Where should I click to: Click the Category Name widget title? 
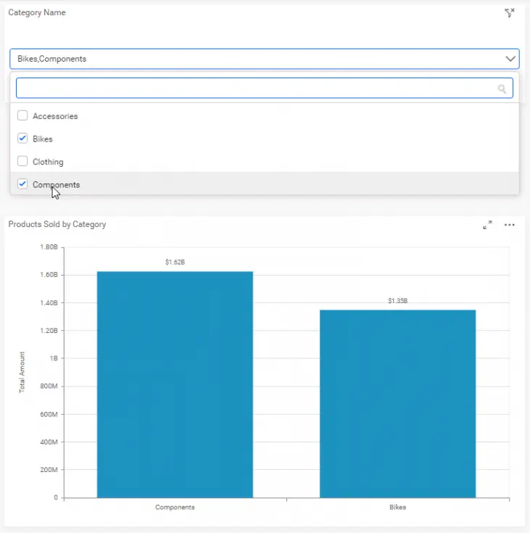coord(37,12)
